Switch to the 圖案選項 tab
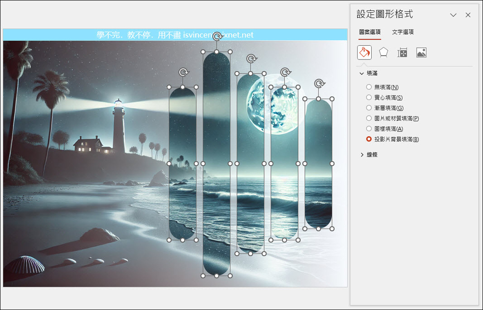Image resolution: width=483 pixels, height=310 pixels. (370, 32)
